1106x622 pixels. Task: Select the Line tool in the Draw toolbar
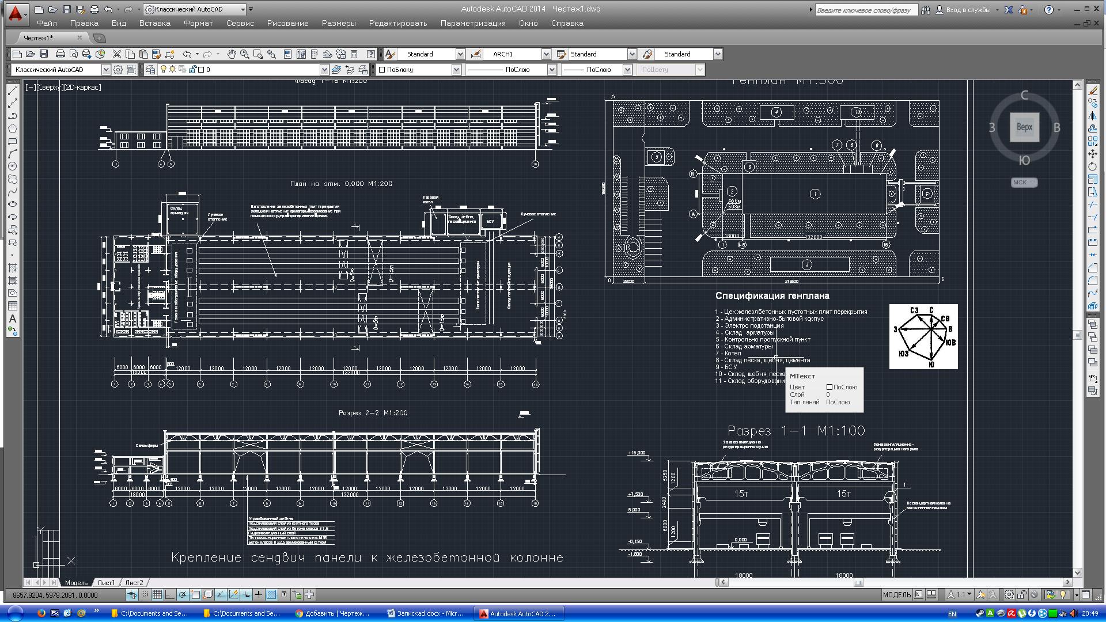point(13,90)
